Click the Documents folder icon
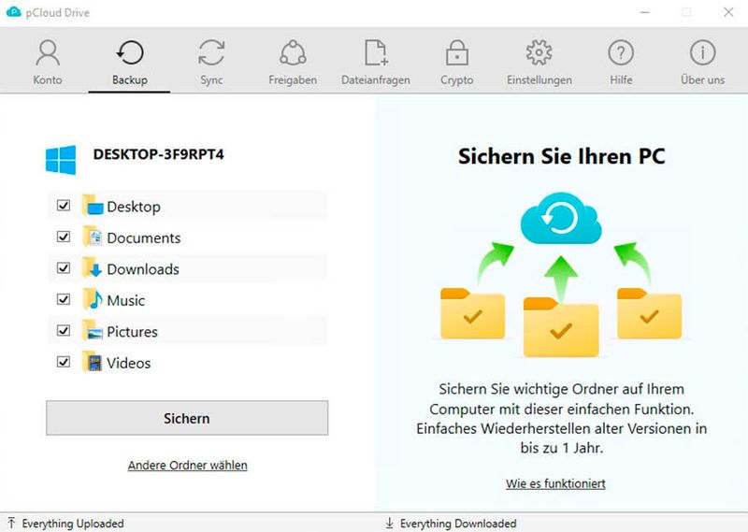This screenshot has width=748, height=532. [93, 237]
